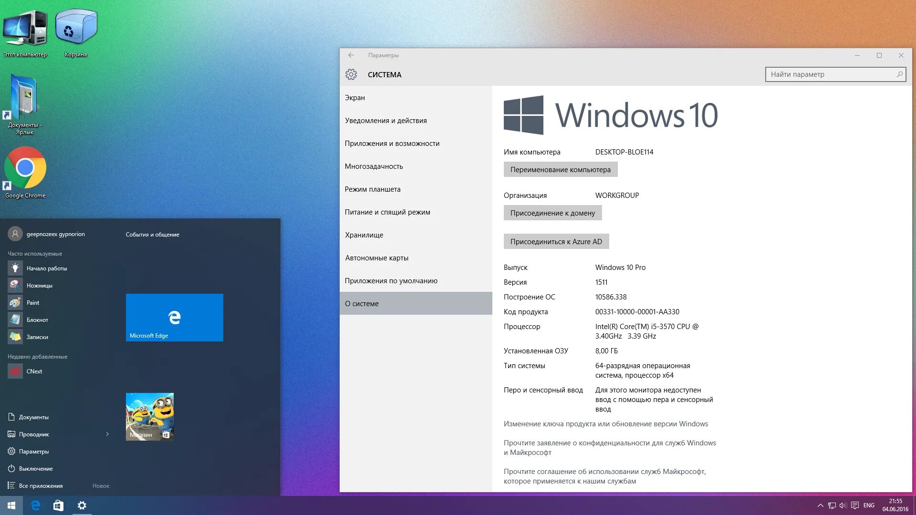The image size is (916, 515).
Task: Click Переименование компьютера button
Action: tap(560, 170)
